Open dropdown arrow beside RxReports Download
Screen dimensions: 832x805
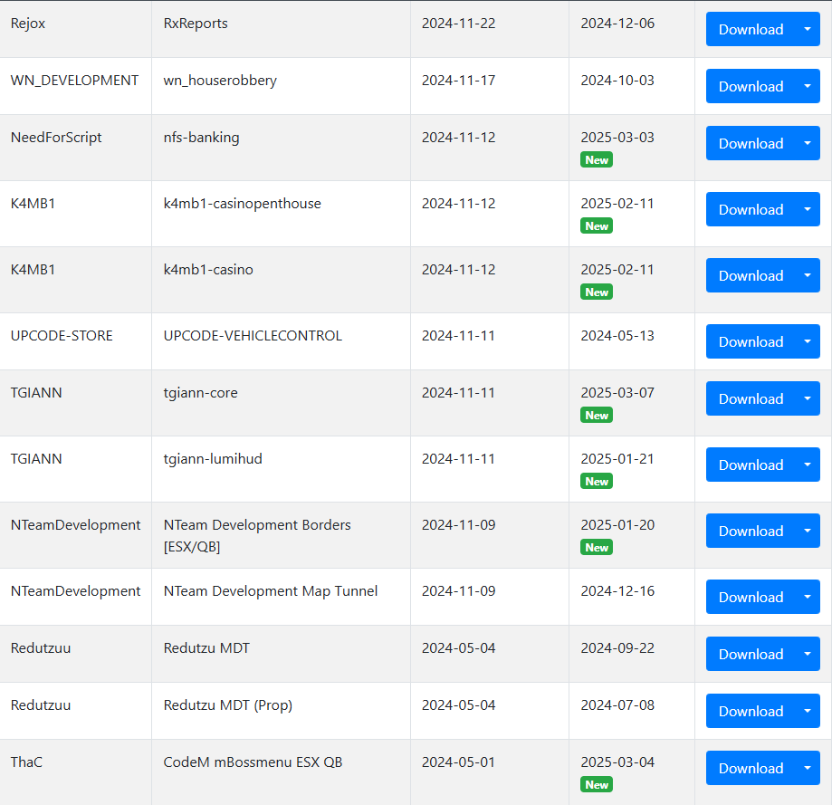point(808,29)
